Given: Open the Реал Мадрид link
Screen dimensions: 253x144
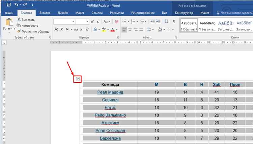Looking at the screenshot, I should 110,92.
